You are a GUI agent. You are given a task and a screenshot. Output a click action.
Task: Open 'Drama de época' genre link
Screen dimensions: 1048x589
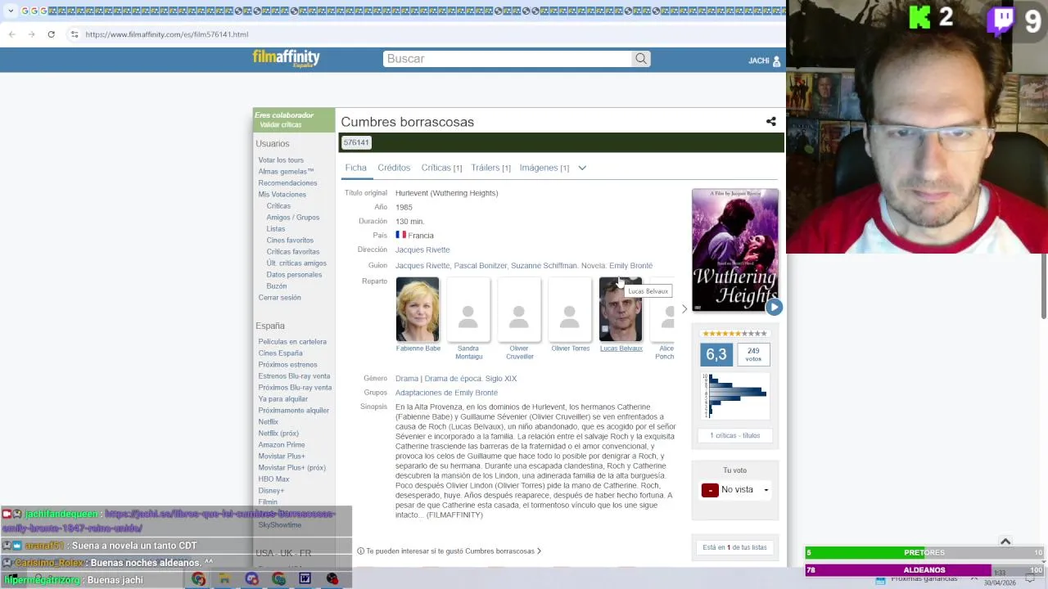pyautogui.click(x=453, y=379)
